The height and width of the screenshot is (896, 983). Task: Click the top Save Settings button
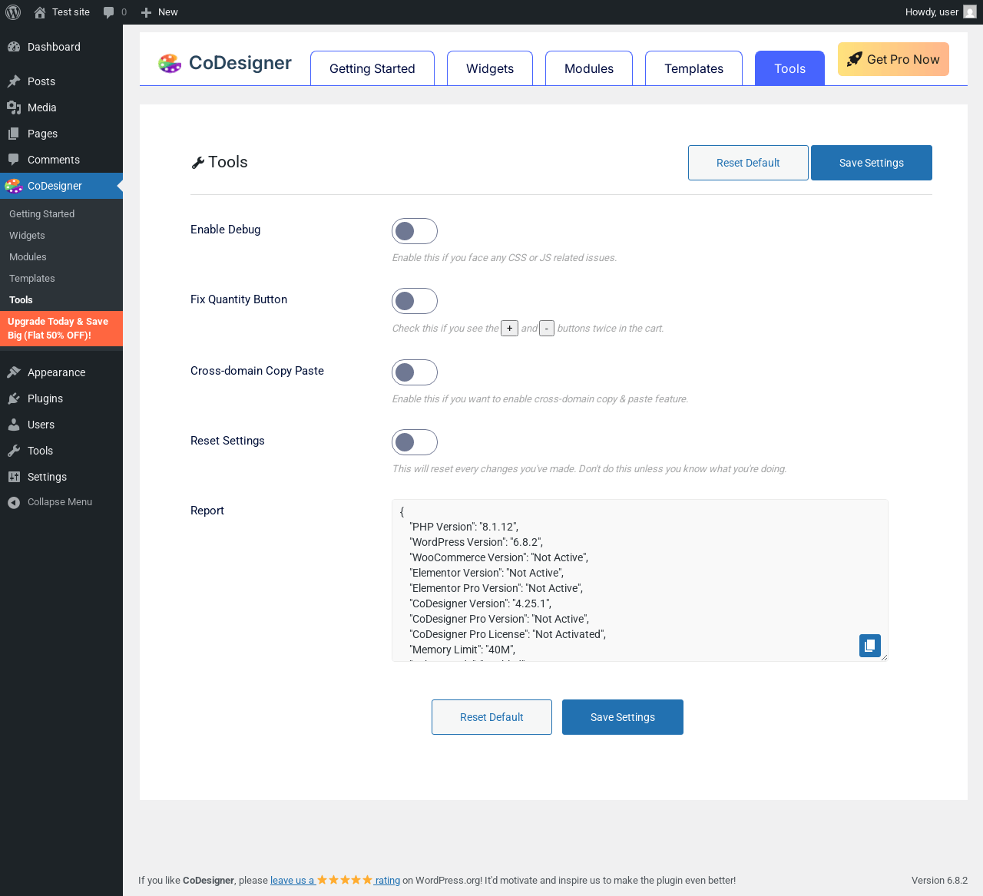click(872, 163)
